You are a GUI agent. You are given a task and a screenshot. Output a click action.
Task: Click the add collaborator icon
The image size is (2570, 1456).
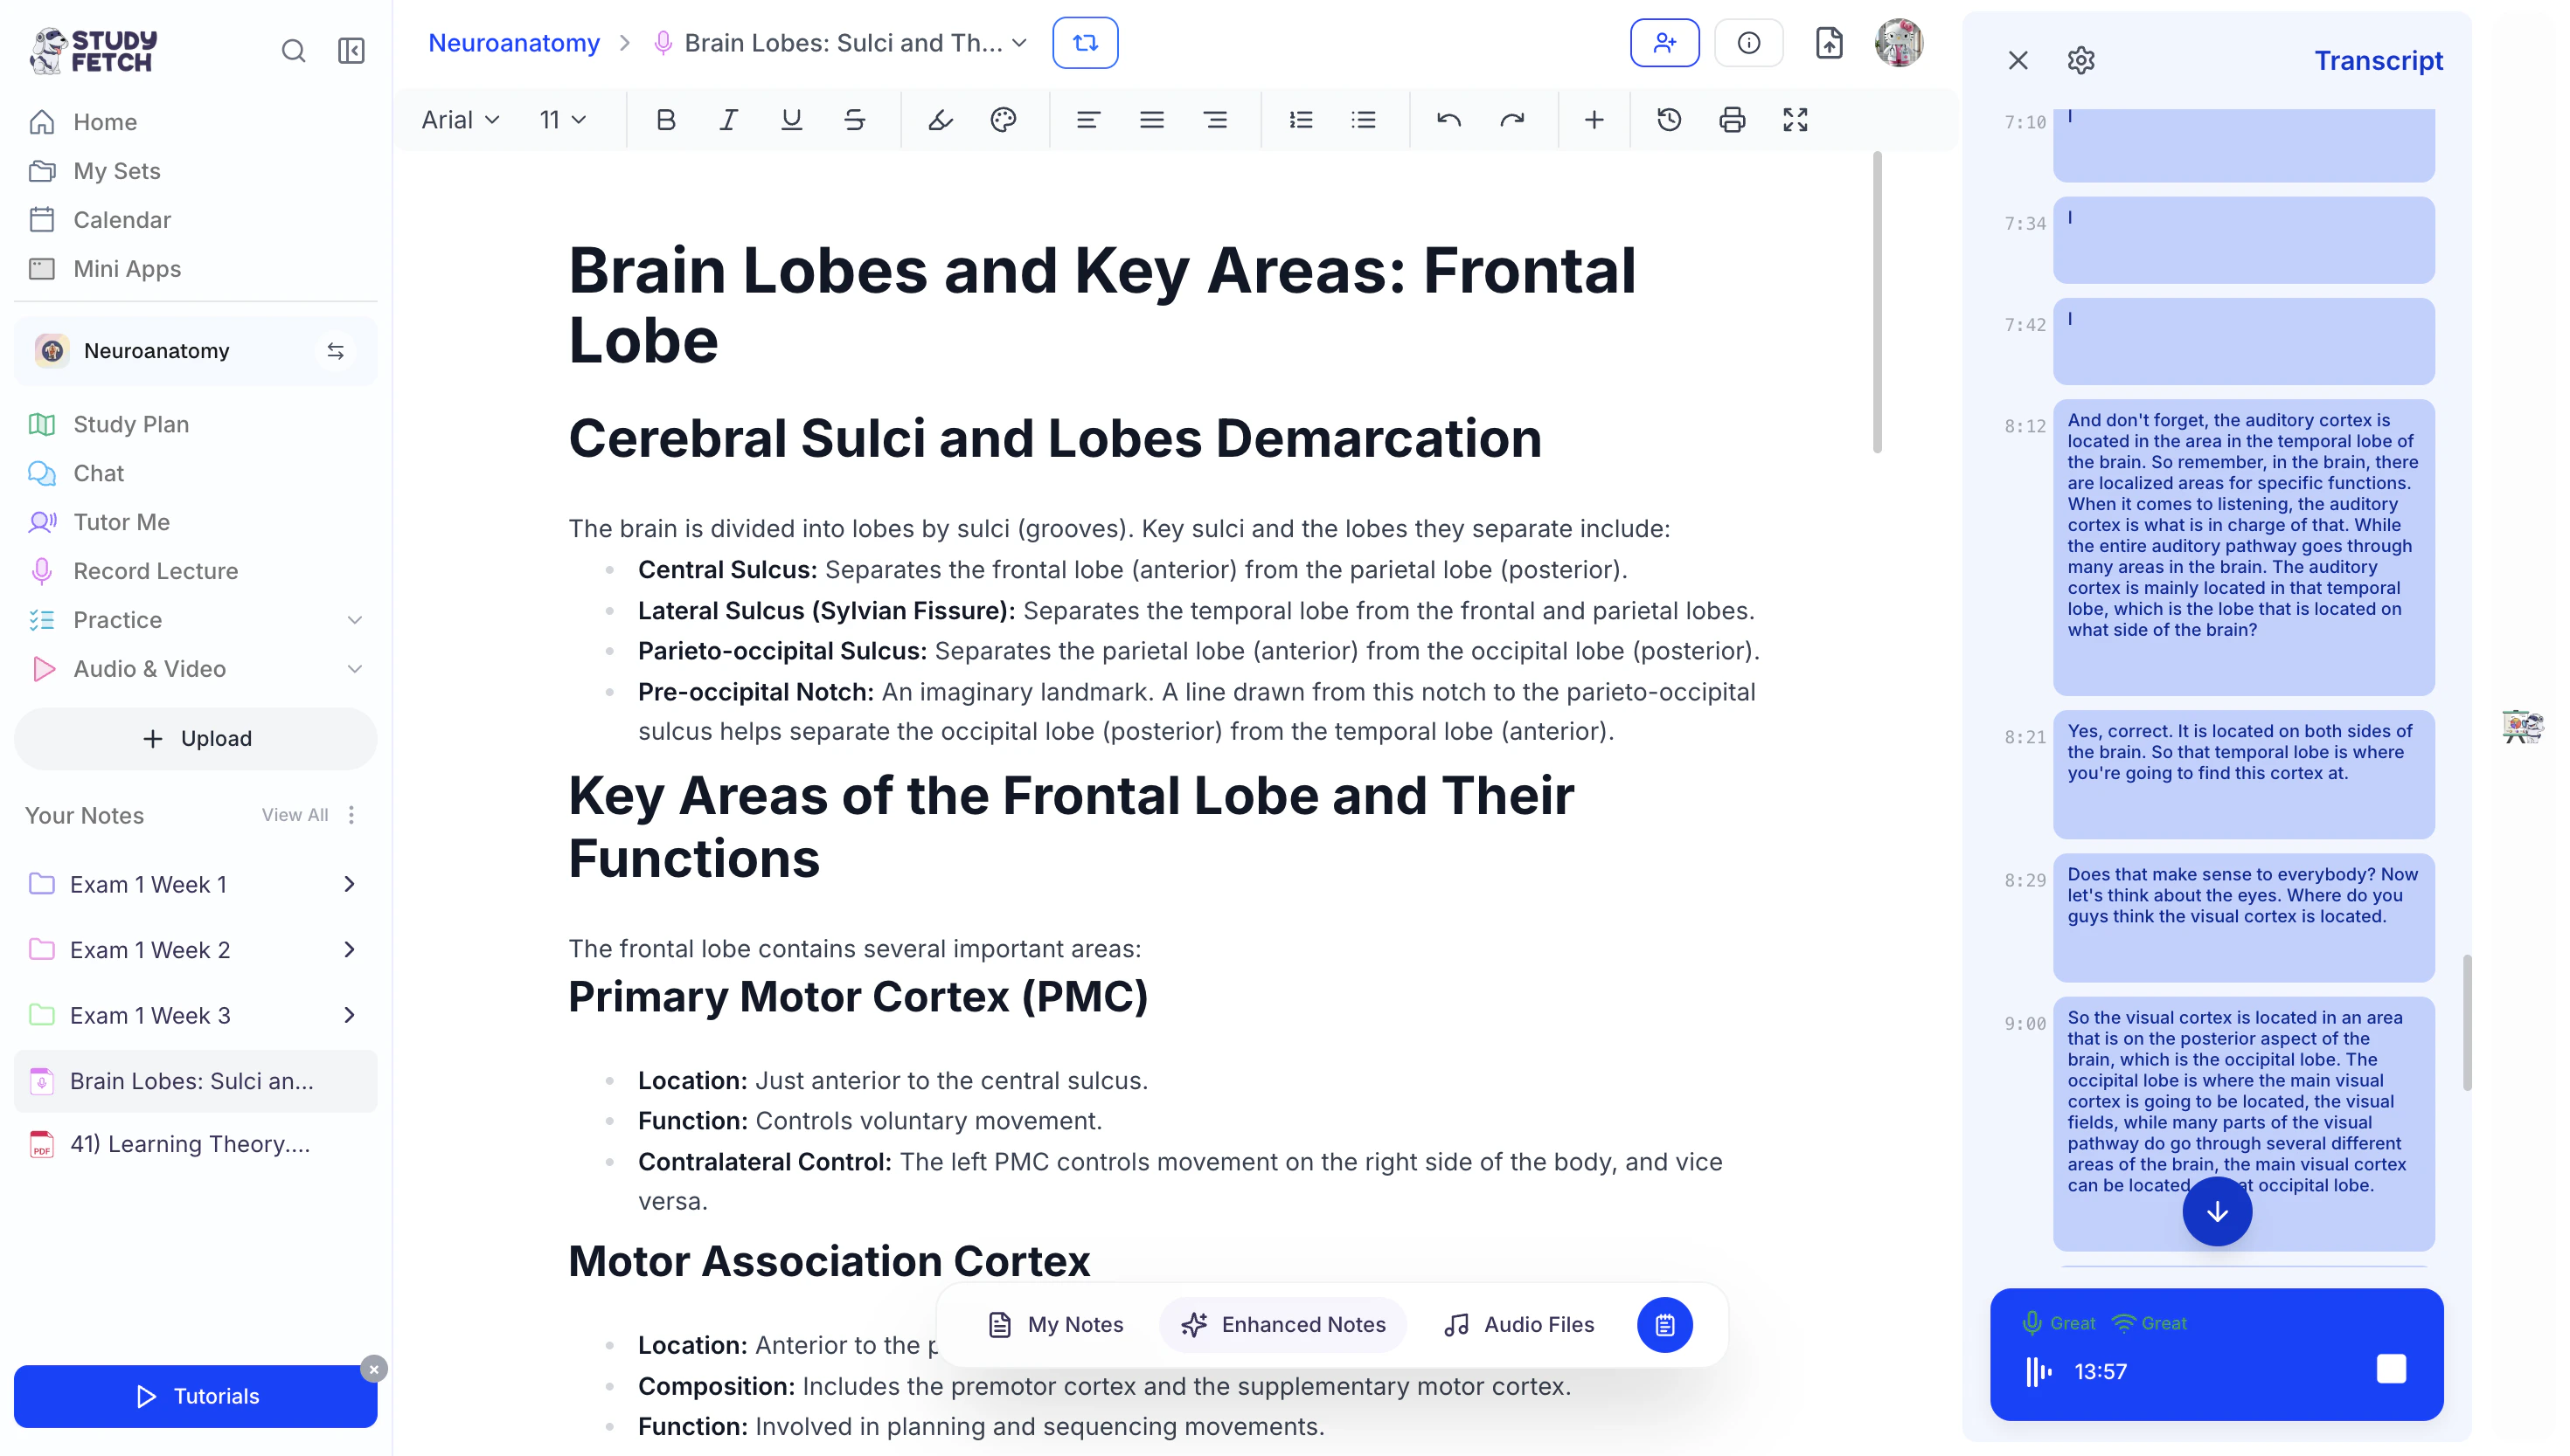tap(1664, 43)
